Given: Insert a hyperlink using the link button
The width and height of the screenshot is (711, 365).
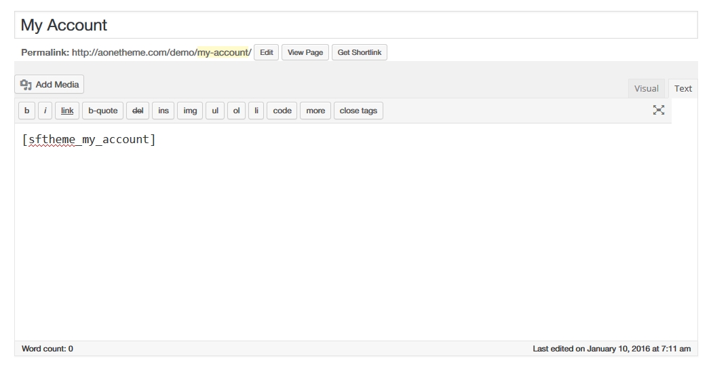Looking at the screenshot, I should point(67,111).
